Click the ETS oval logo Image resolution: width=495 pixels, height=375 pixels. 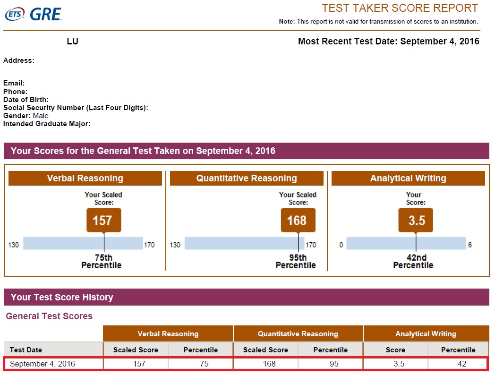[15, 14]
